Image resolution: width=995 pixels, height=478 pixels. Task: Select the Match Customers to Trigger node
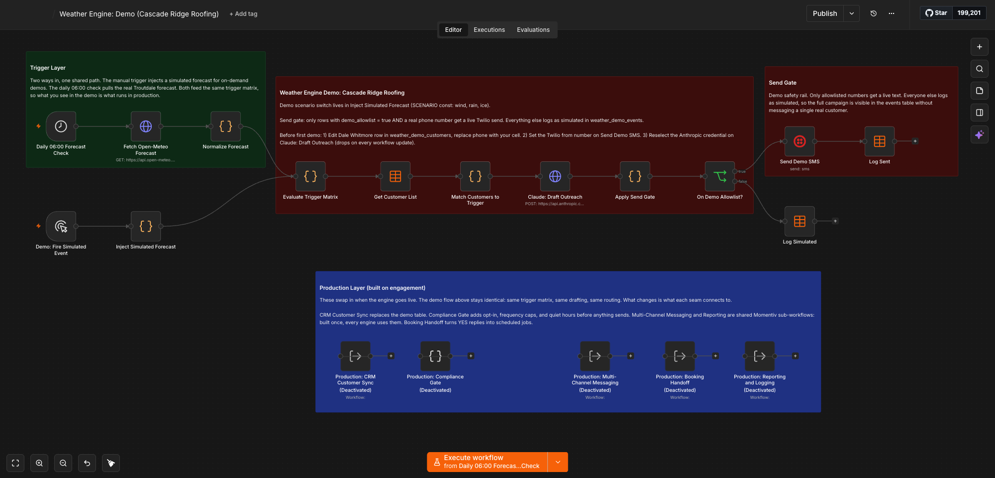(475, 176)
